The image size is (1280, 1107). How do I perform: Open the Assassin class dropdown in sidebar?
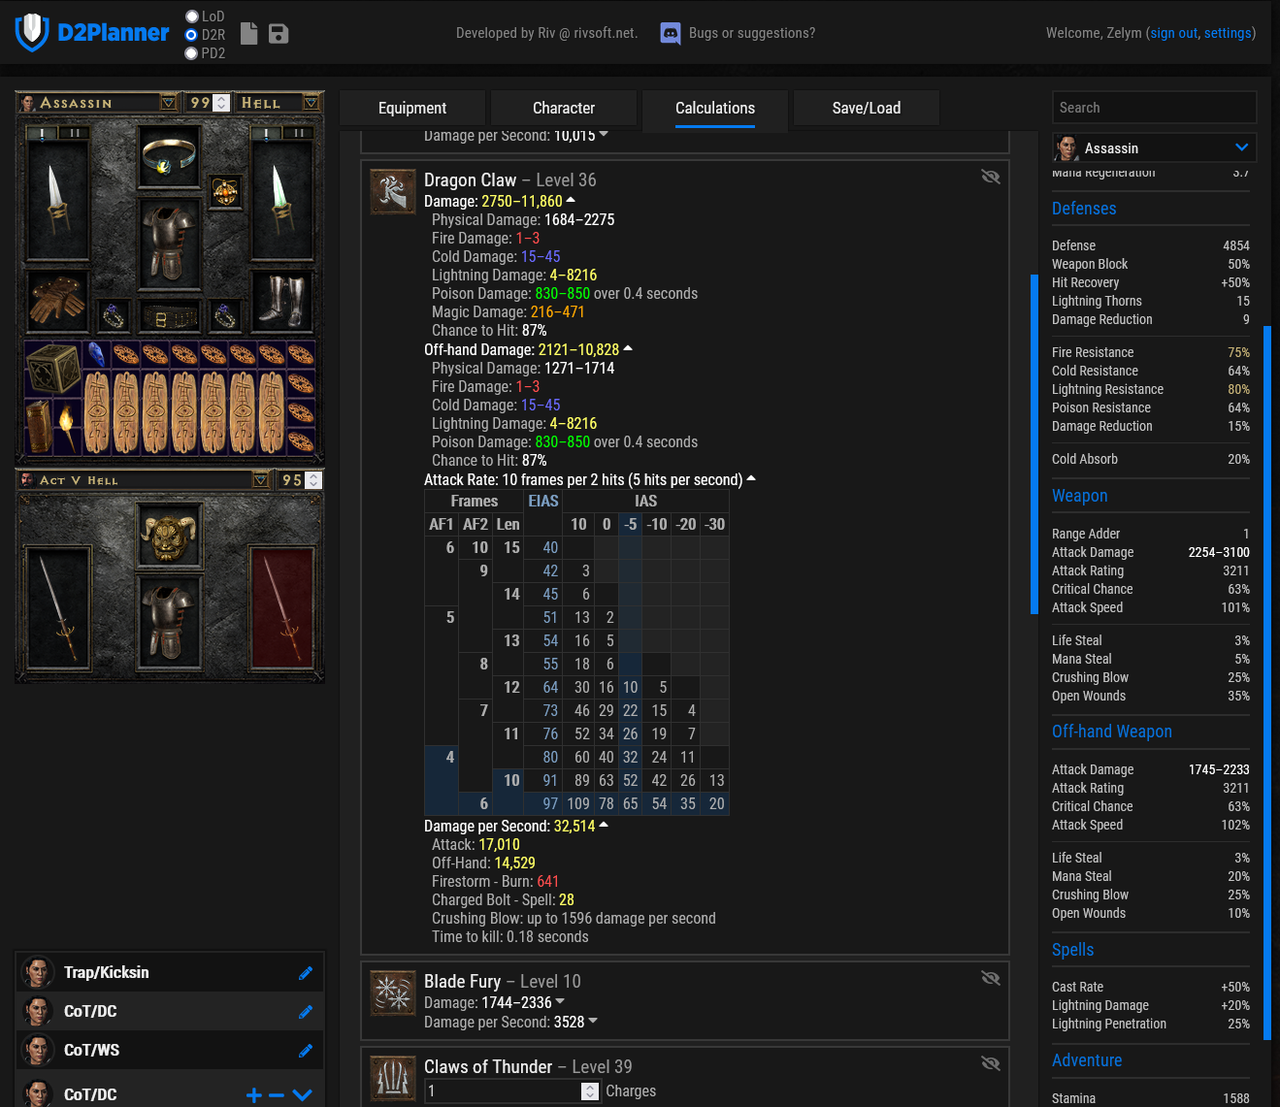click(x=1241, y=147)
